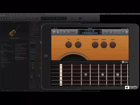140x105 pixels.
Task: Open Smart Controls view icon on iPad
Action: (x=58, y=32)
